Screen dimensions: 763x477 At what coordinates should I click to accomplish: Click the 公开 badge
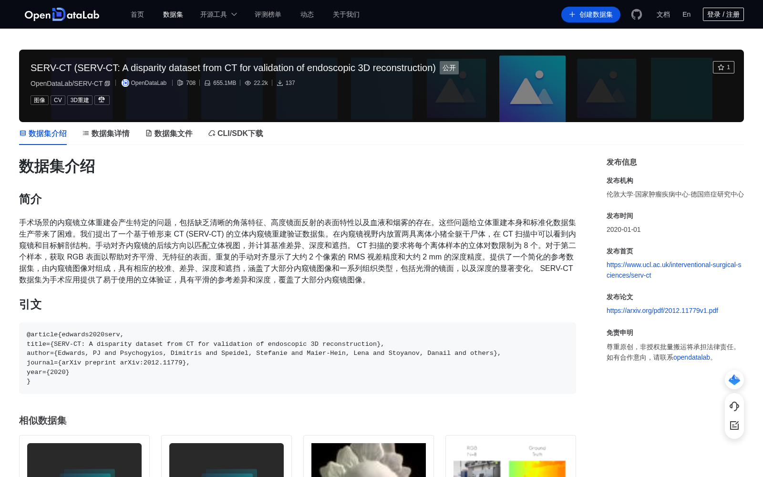(x=449, y=68)
